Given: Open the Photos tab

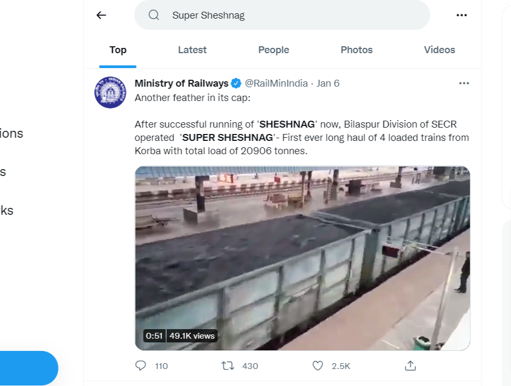Looking at the screenshot, I should pos(356,50).
